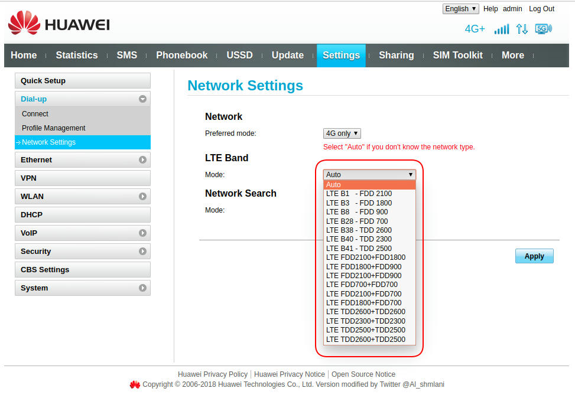Click the Network Settings page heading

(245, 86)
